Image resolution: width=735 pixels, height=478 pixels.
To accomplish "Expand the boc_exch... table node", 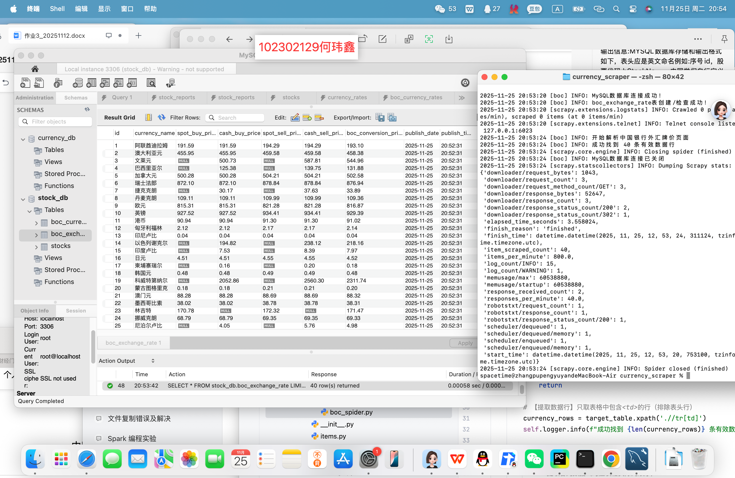I will click(x=36, y=235).
